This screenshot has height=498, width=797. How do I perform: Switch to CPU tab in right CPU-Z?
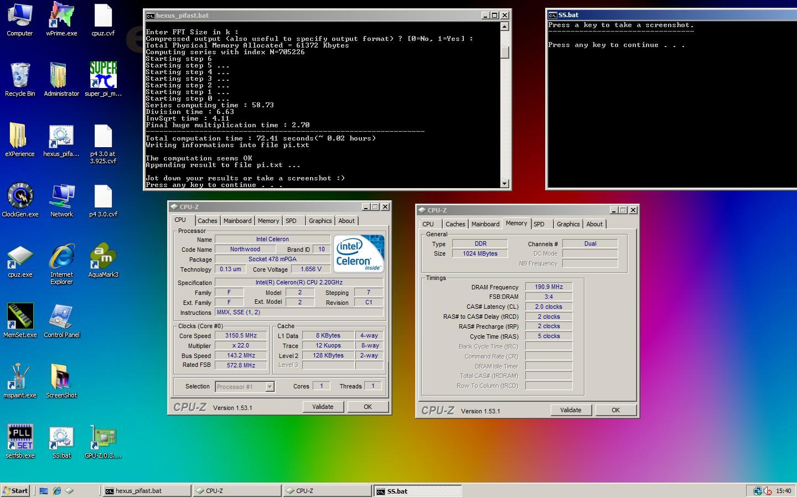[428, 224]
